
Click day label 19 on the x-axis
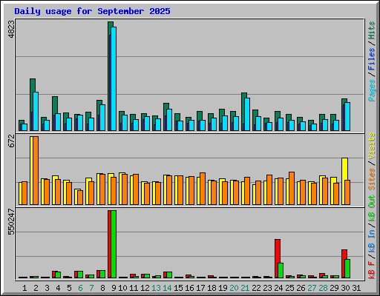coord(223,288)
